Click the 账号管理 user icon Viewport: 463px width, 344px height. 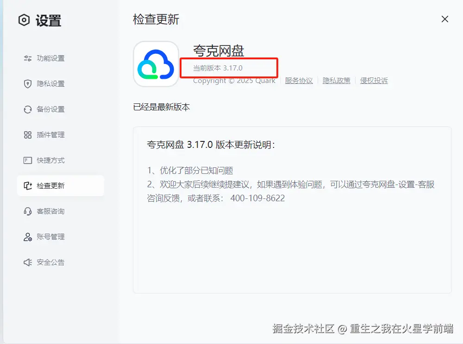[x=27, y=237]
